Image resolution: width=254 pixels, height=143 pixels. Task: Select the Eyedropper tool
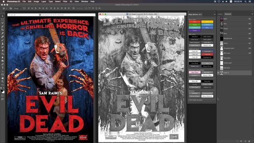tap(2, 33)
